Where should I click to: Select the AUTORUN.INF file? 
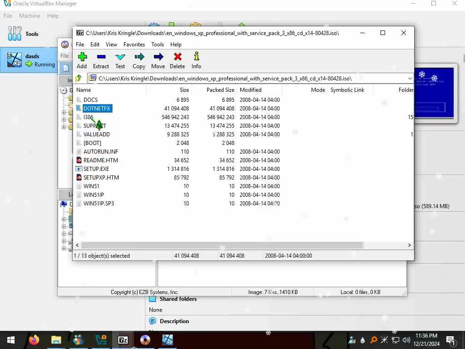100,152
